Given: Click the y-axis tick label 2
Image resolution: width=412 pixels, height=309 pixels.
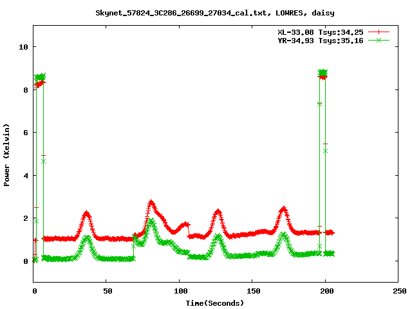Looking at the screenshot, I should pos(26,218).
